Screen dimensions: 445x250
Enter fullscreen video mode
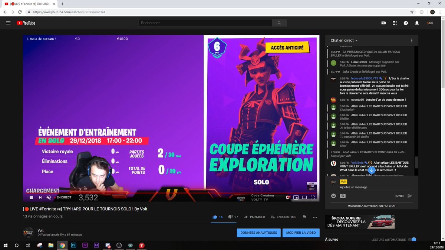click(x=313, y=197)
